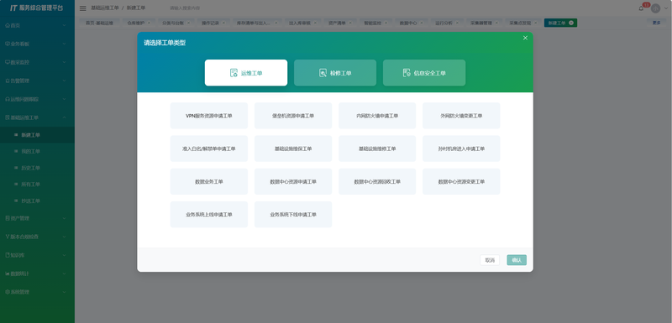Choose the VPN服务资源申请工单 card
Viewport: 672px width, 323px height.
pyautogui.click(x=209, y=116)
